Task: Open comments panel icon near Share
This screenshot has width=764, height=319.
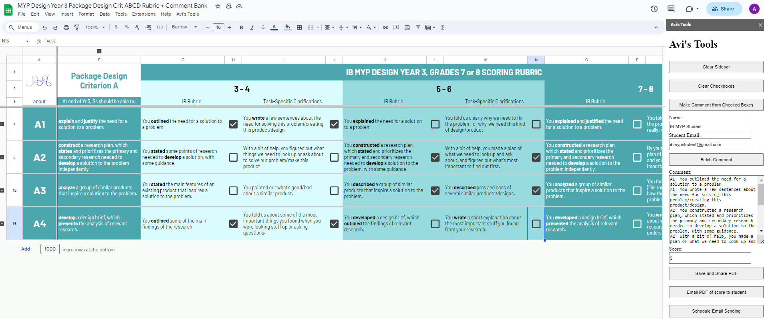Action: (671, 9)
